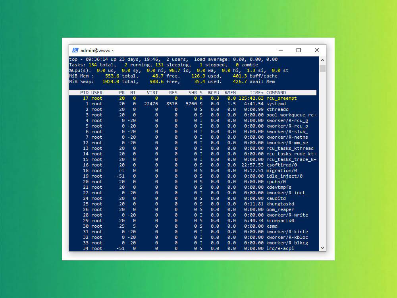Screen dimensions: 397x298
Task: Click the window title admin@www: ~
Action: [x=98, y=50]
